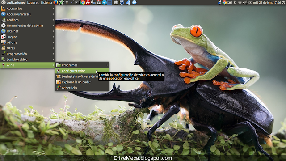Image resolution: width=286 pixels, height=161 pixels.
Task: Open the Wi-Fi network indicator
Action: click(240, 3)
